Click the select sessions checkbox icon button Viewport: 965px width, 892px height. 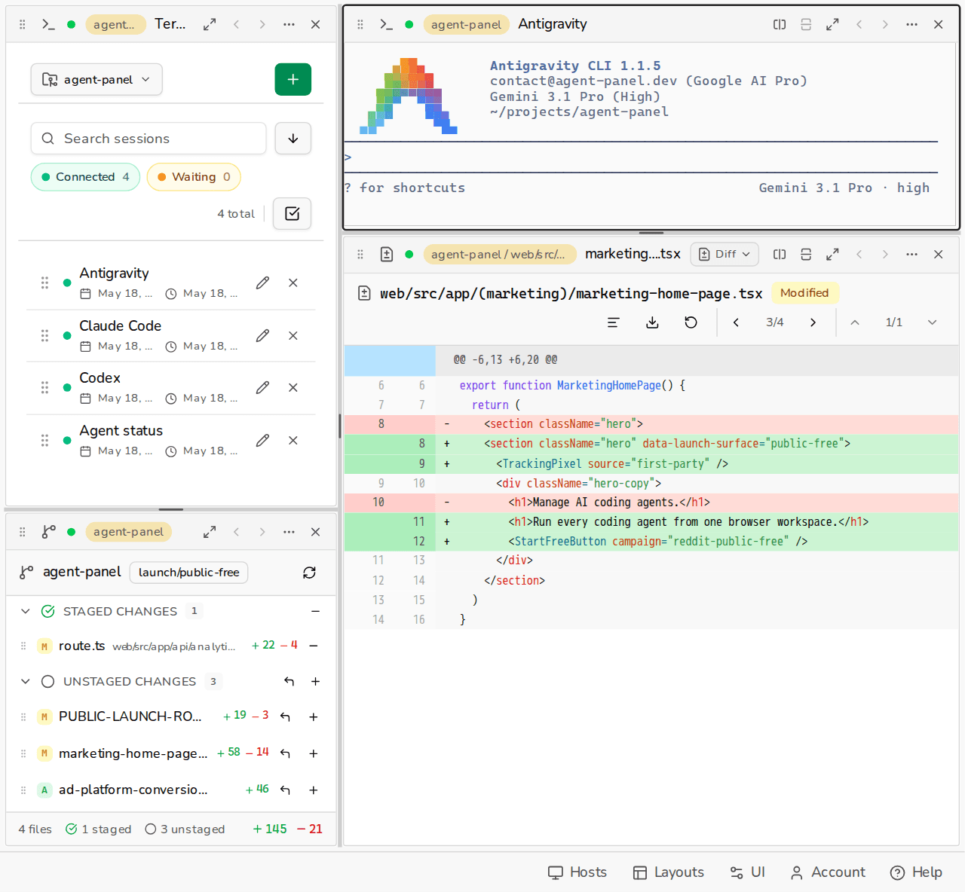[x=293, y=214]
